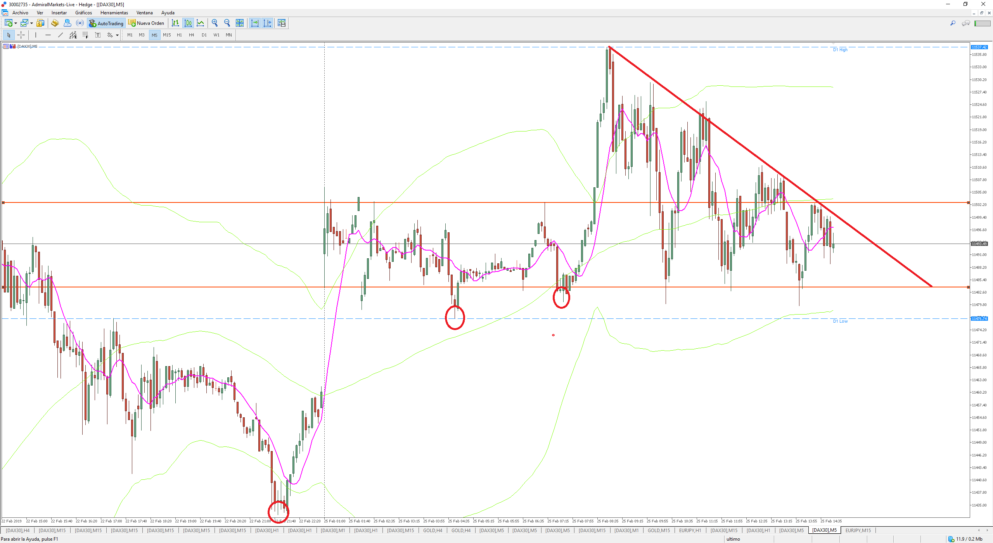Viewport: 993px width, 543px height.
Task: Open the Herramientas menu
Action: coord(114,13)
